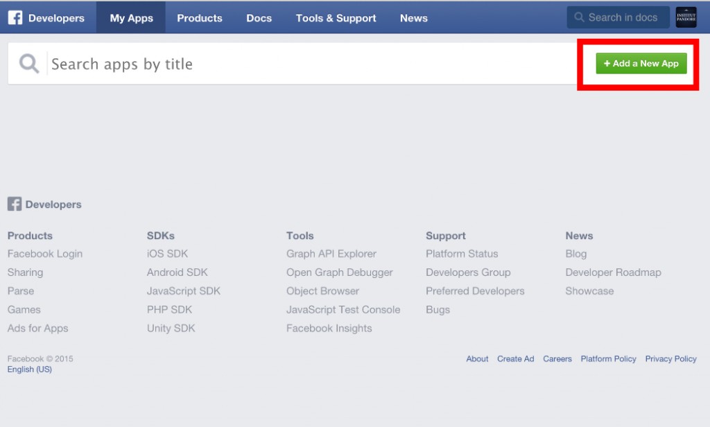710x427 pixels.
Task: Open the Bugs link under Support
Action: click(x=438, y=310)
